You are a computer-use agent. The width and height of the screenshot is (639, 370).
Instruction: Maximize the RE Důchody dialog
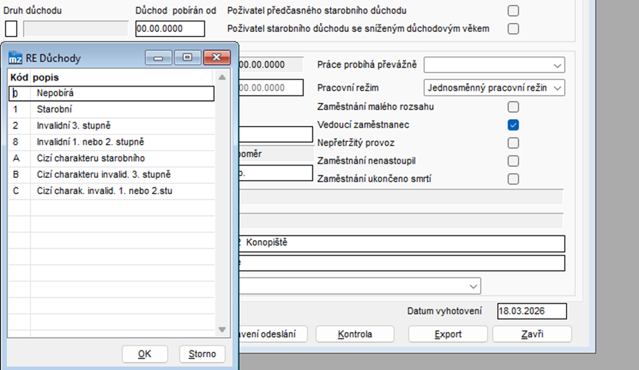(187, 57)
